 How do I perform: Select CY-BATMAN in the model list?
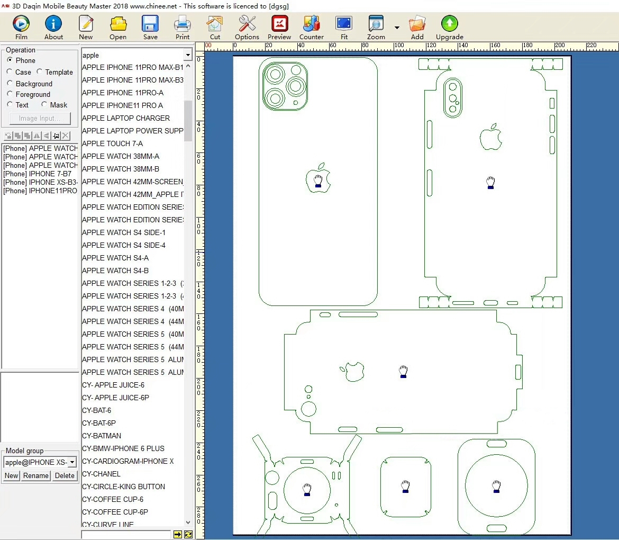coord(102,436)
